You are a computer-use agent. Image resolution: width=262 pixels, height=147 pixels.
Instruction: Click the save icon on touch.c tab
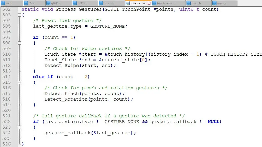point(128,3)
